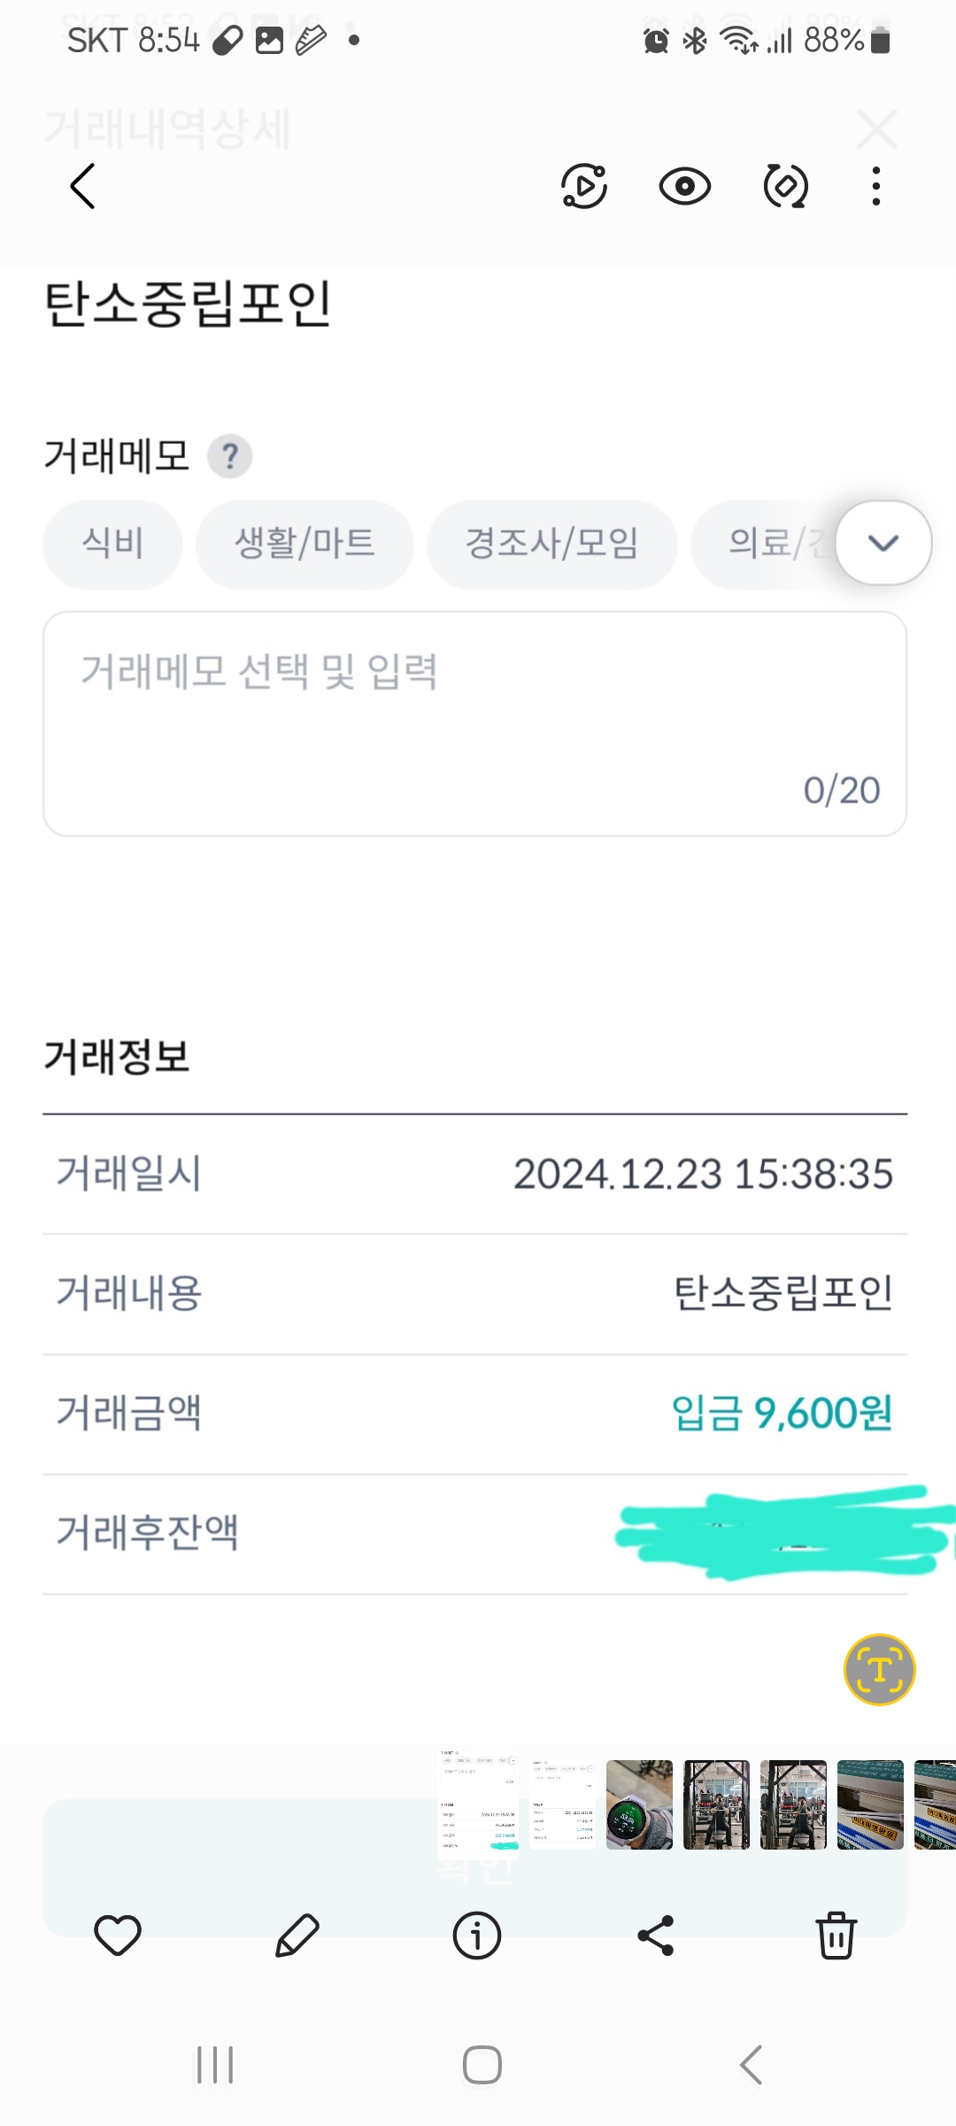The image size is (956, 2126).
Task: Select the smartwatch photo thumbnail
Action: tap(639, 1804)
